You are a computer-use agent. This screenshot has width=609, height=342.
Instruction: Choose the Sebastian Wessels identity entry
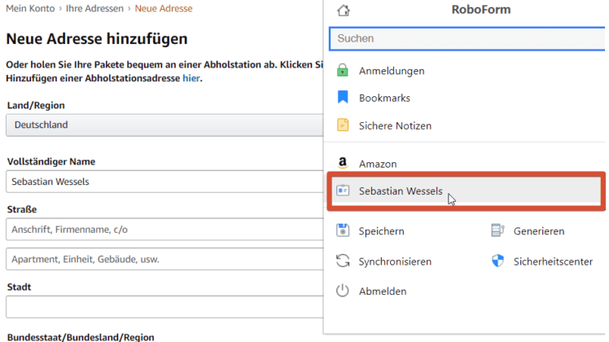(466, 191)
